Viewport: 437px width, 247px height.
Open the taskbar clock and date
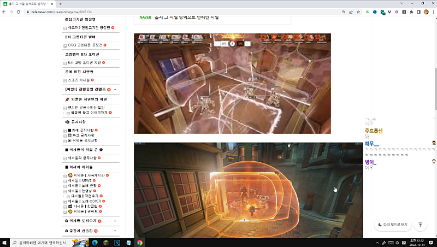[417, 243]
